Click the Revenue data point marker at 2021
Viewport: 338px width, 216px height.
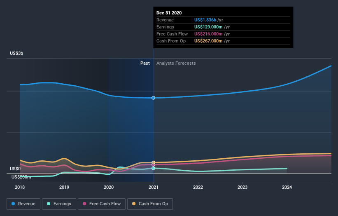[x=153, y=98]
